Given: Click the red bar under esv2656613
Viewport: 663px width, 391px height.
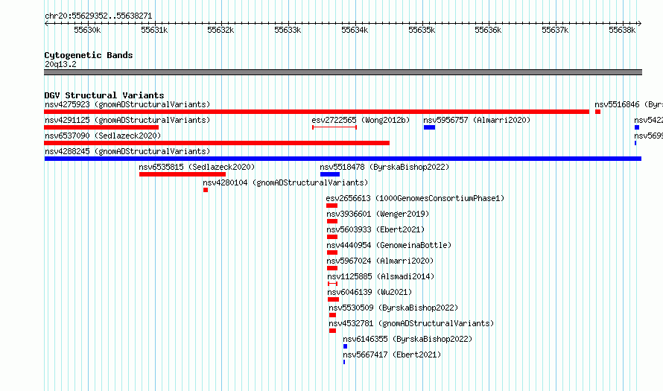Looking at the screenshot, I should coord(332,206).
